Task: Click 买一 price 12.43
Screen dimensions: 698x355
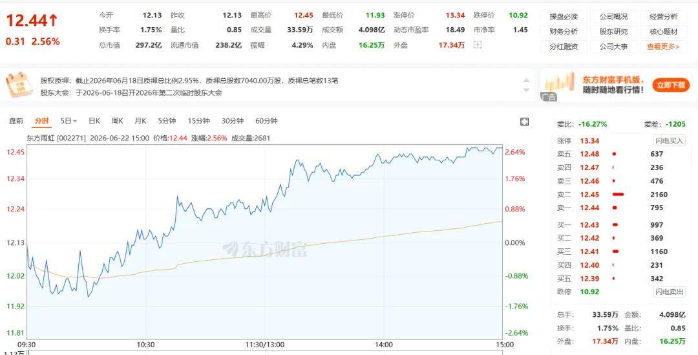Action: [589, 225]
